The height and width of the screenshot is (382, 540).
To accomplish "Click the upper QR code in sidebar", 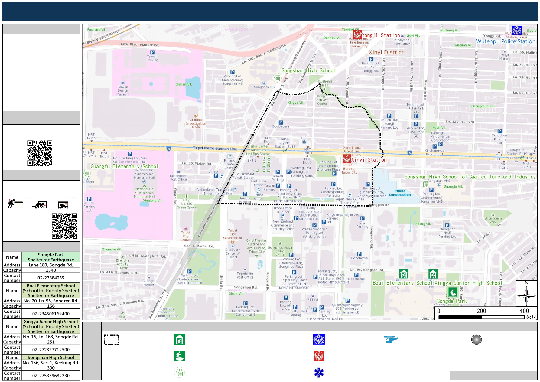I will [40, 153].
